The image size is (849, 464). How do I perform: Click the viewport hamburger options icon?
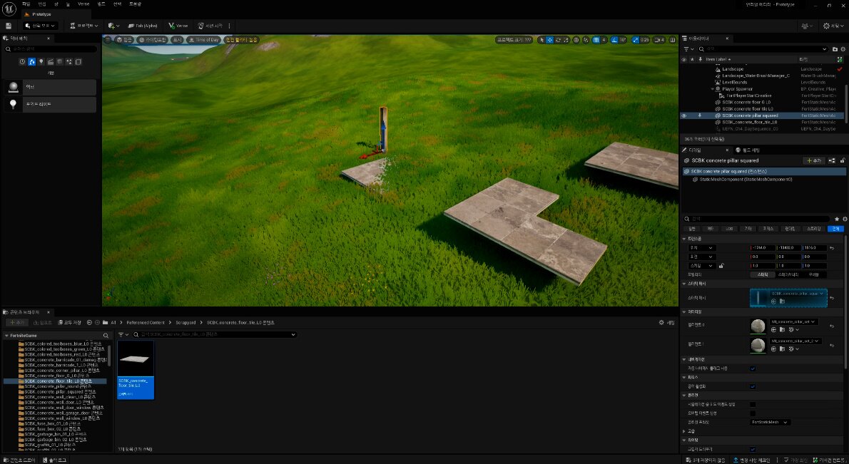[110, 40]
